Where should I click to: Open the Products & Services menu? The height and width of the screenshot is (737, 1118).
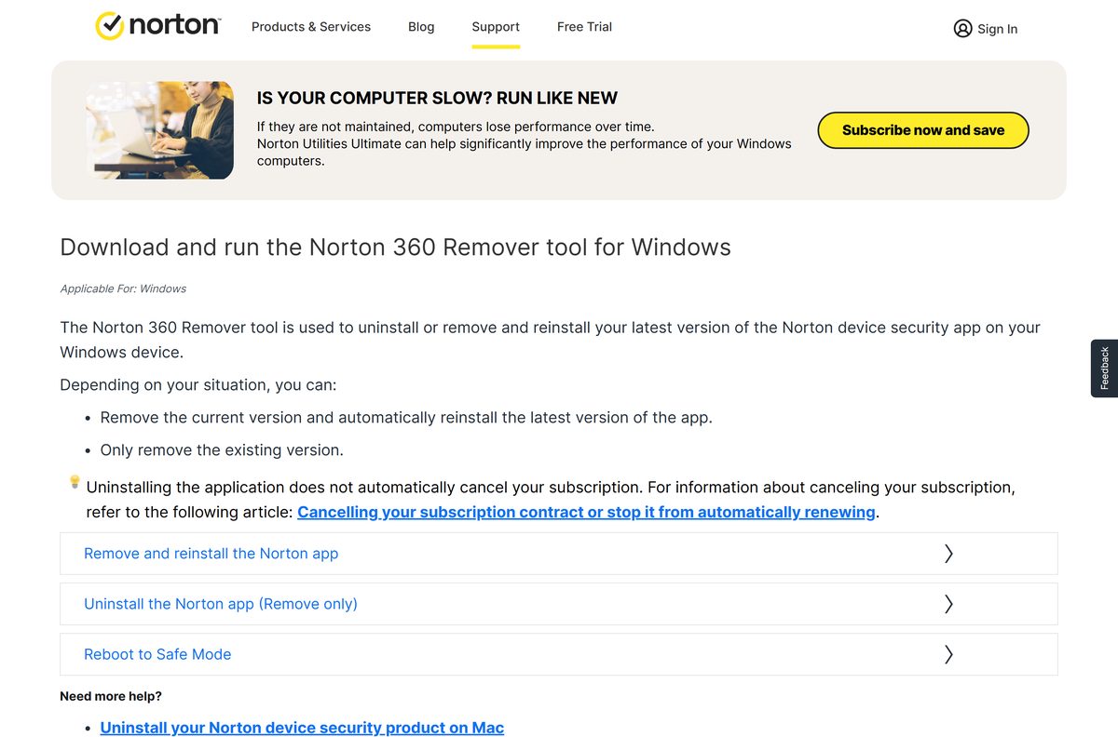tap(311, 27)
